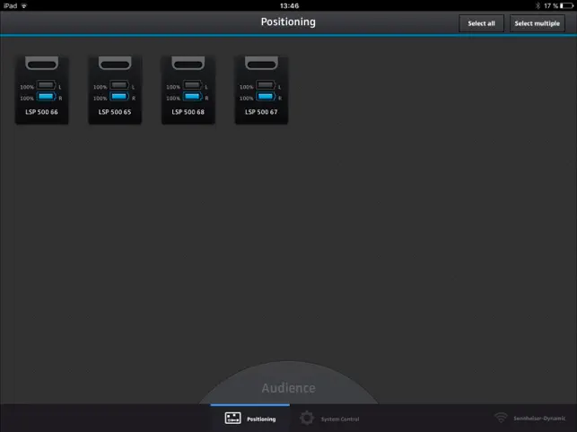Tap the right battery icon of LSP 500 68
This screenshot has height=432, width=577.
(192, 97)
